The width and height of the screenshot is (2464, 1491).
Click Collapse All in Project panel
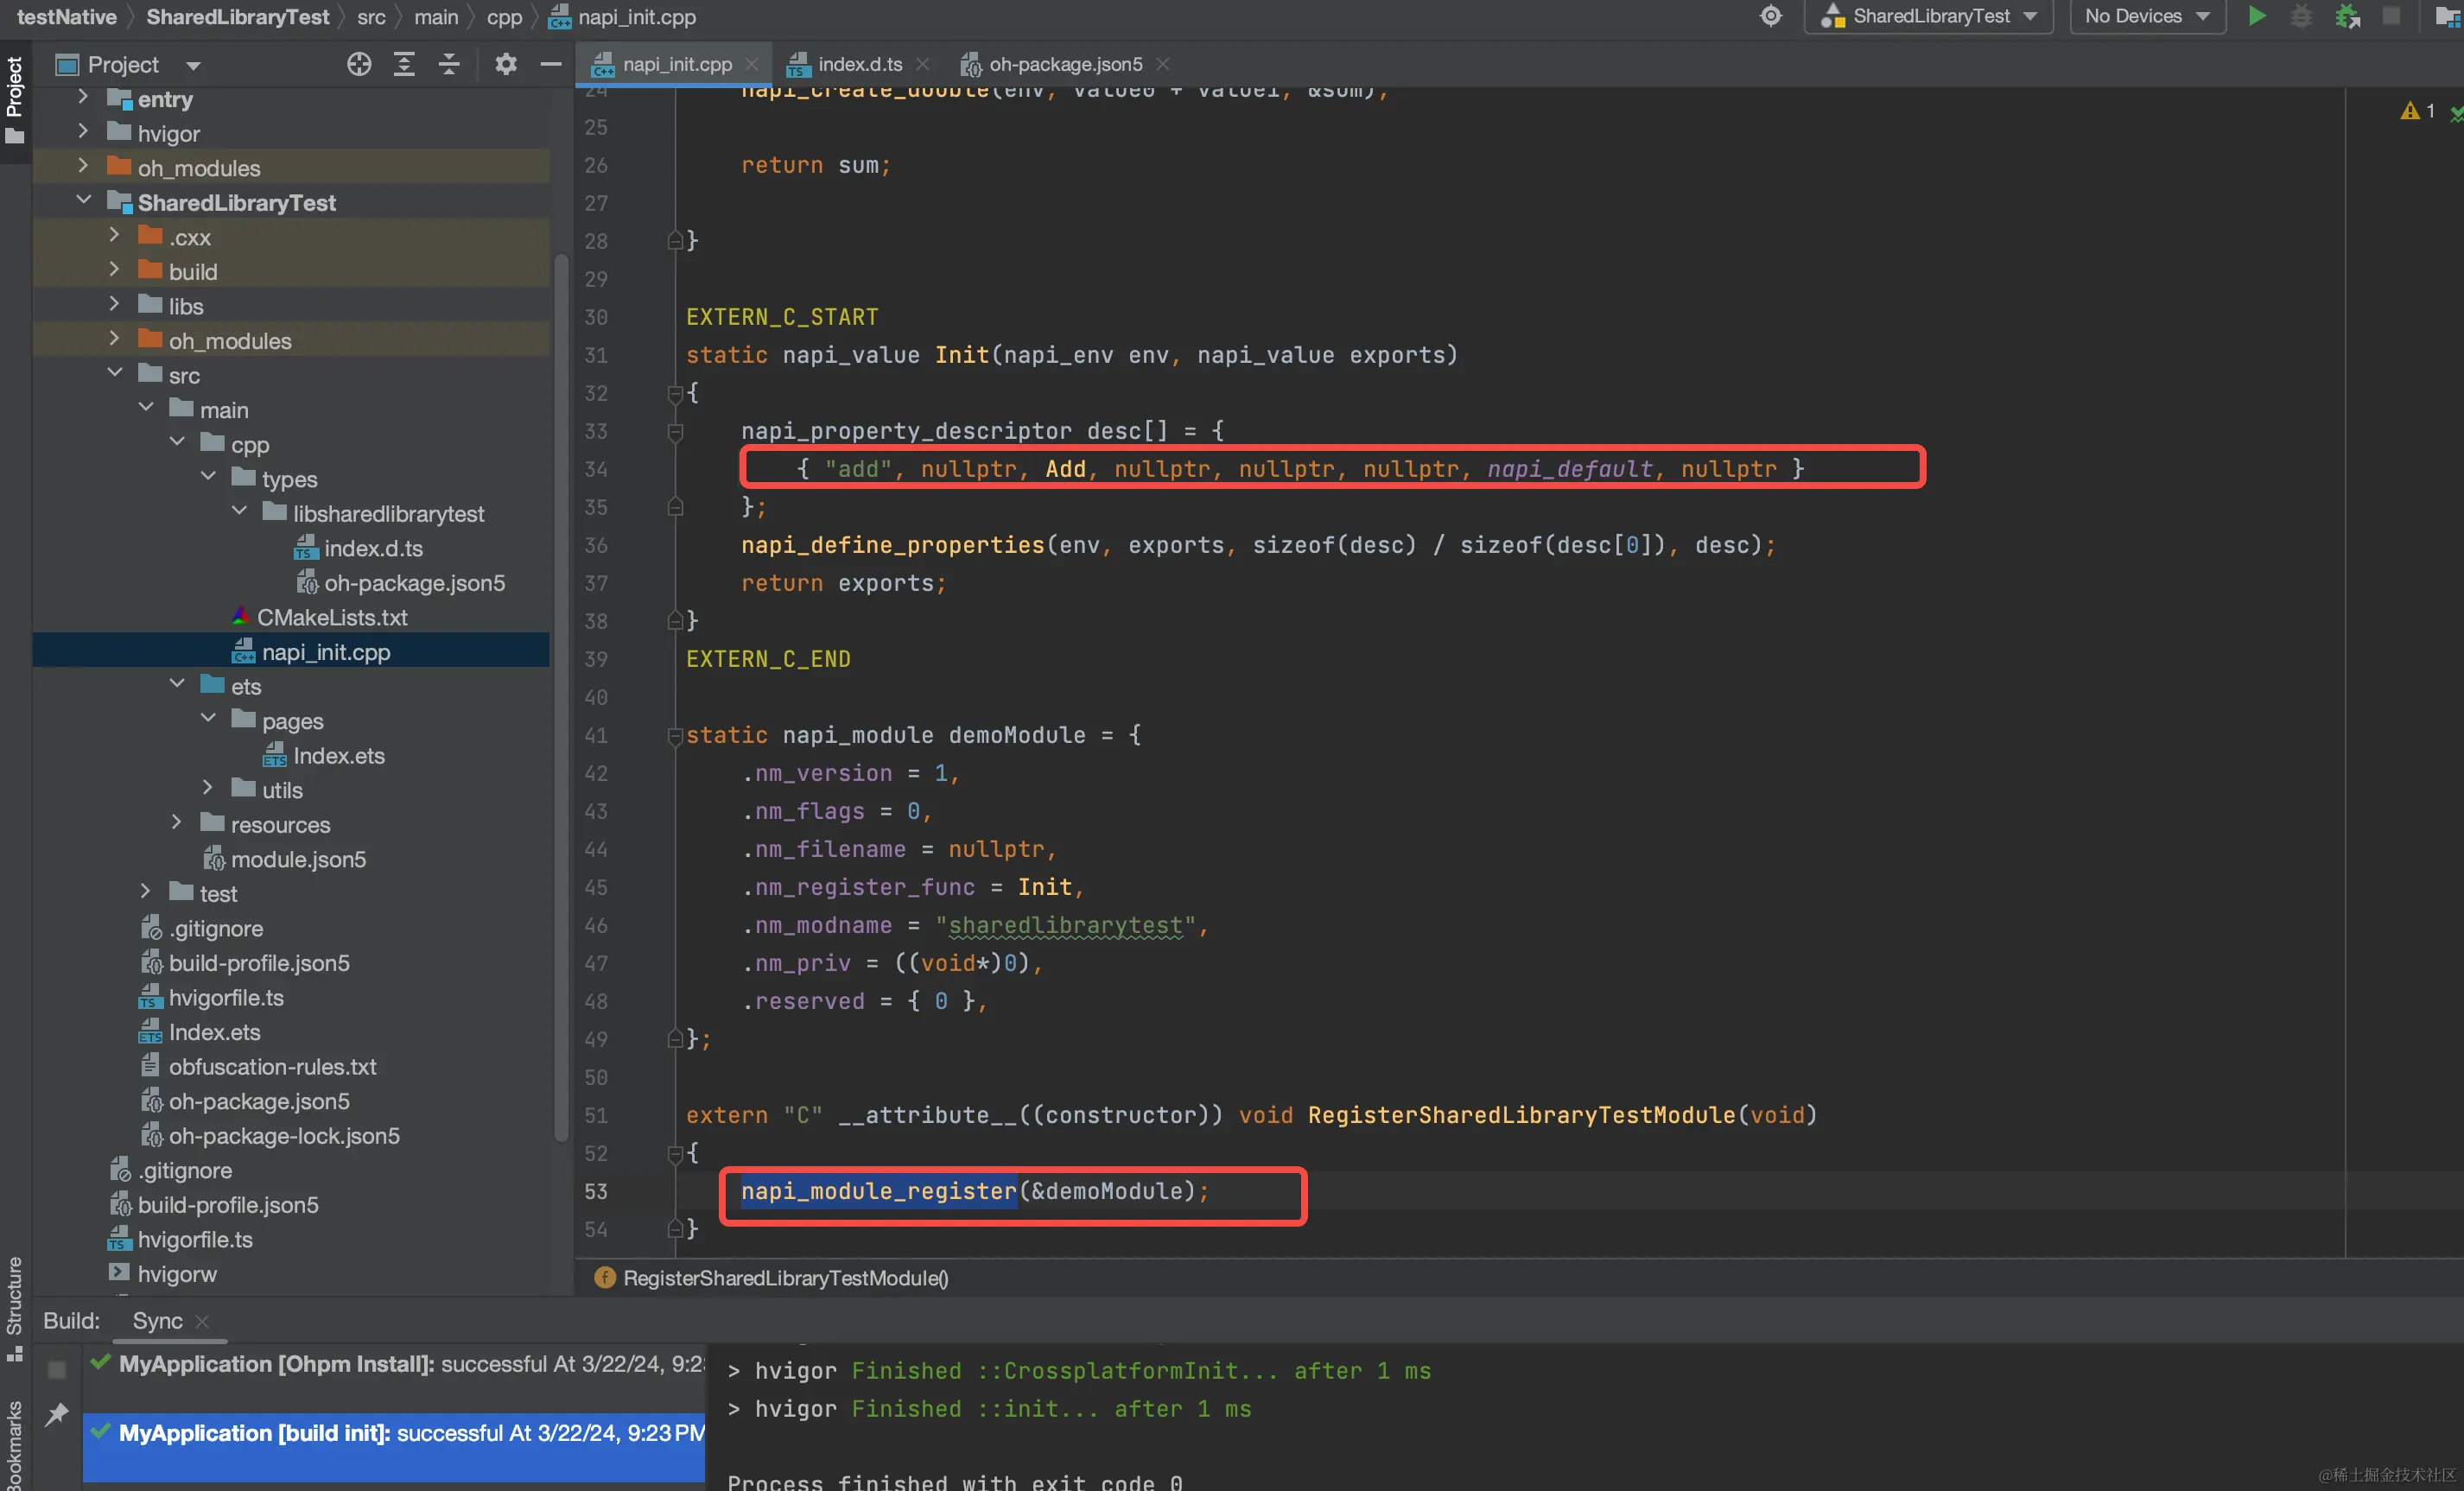tap(449, 65)
